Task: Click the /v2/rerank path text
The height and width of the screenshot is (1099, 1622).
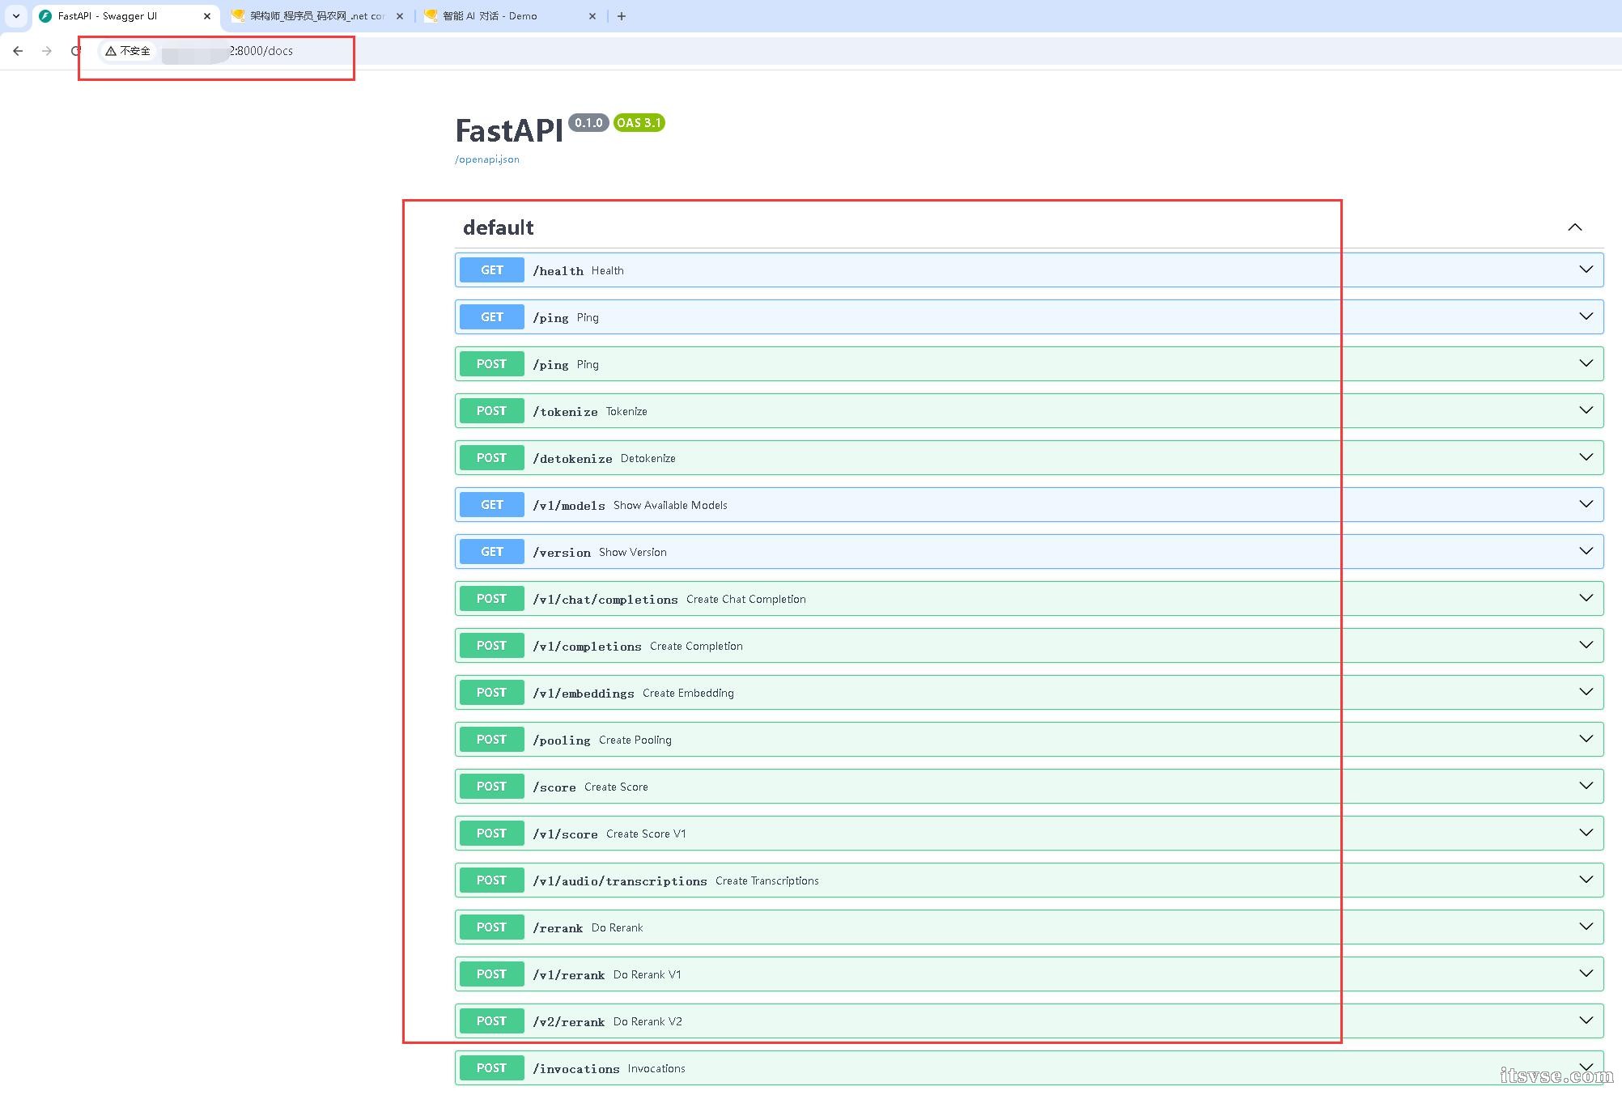Action: click(x=569, y=1022)
